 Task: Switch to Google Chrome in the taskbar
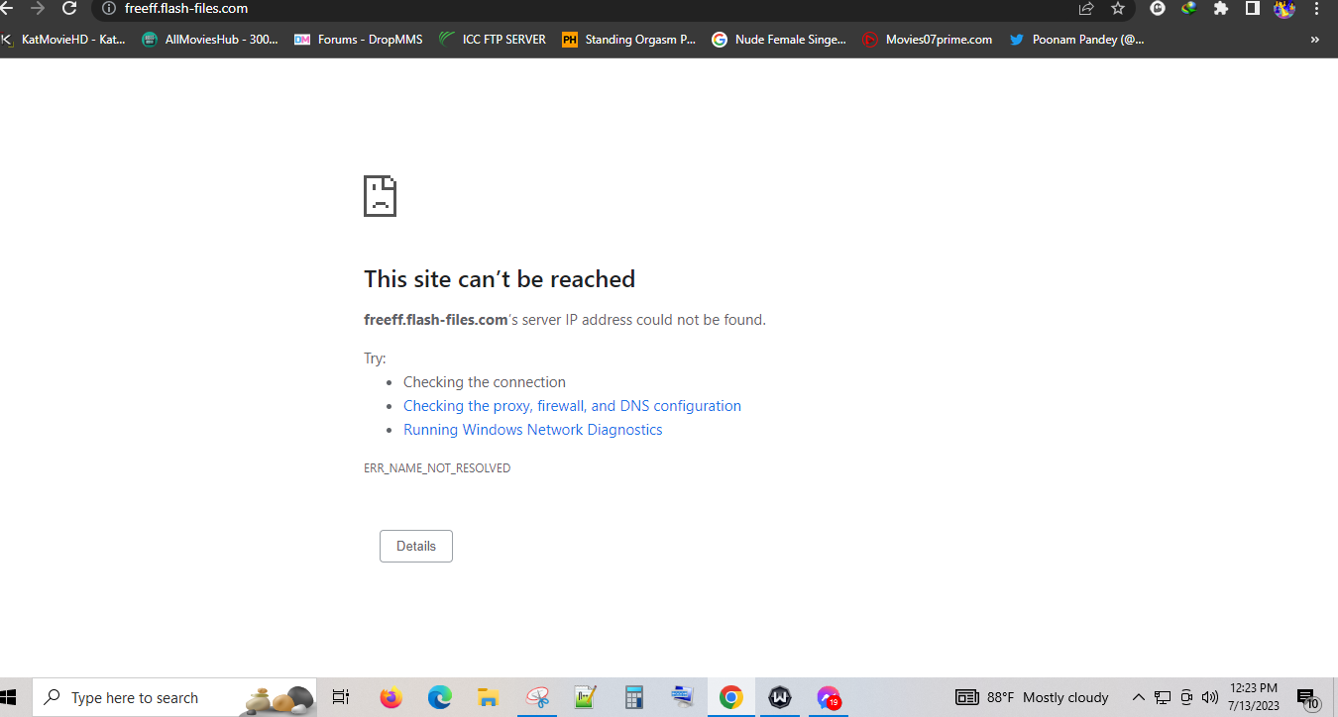pos(731,697)
